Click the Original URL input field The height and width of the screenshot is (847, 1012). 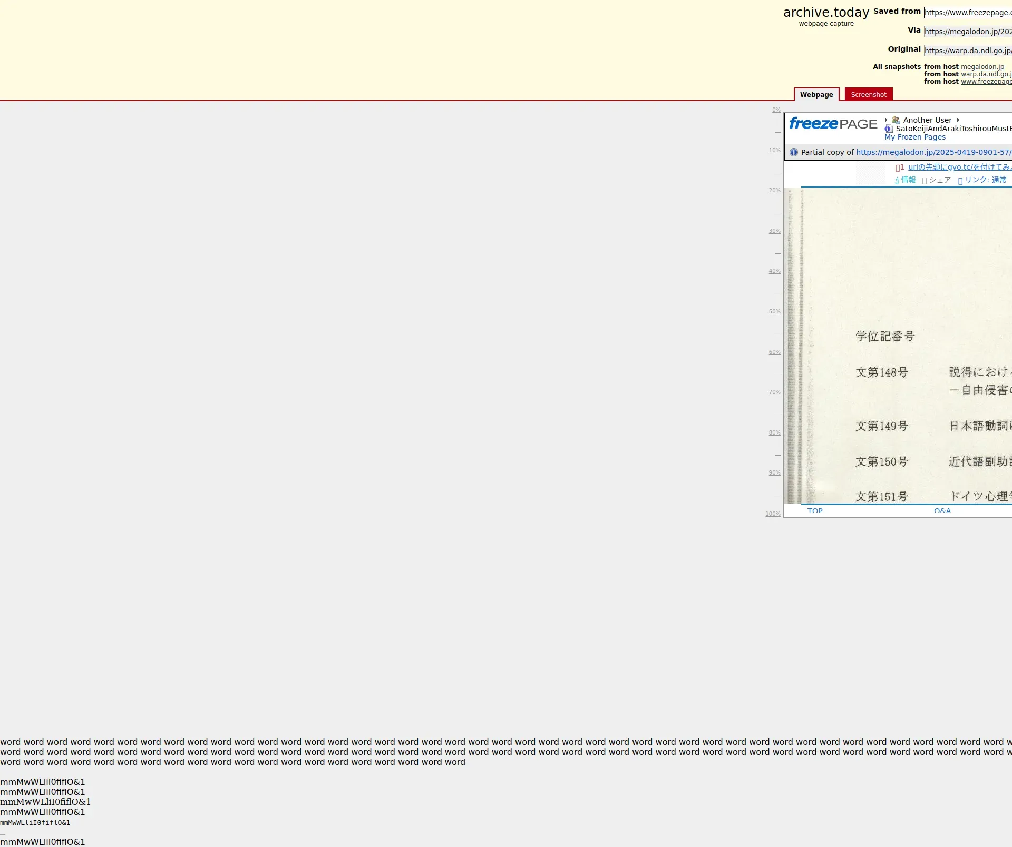pos(967,51)
